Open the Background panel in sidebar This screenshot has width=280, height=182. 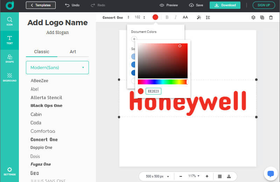coord(9,77)
